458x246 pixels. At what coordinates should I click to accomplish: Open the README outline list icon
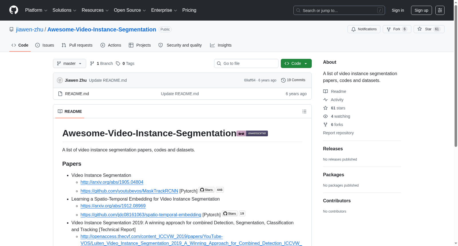coord(304,111)
